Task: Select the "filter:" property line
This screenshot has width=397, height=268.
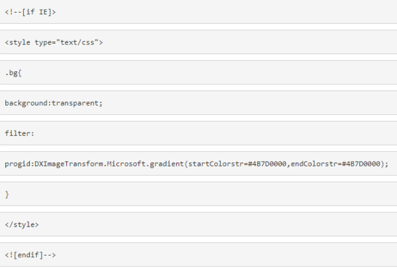Action: pyautogui.click(x=19, y=133)
